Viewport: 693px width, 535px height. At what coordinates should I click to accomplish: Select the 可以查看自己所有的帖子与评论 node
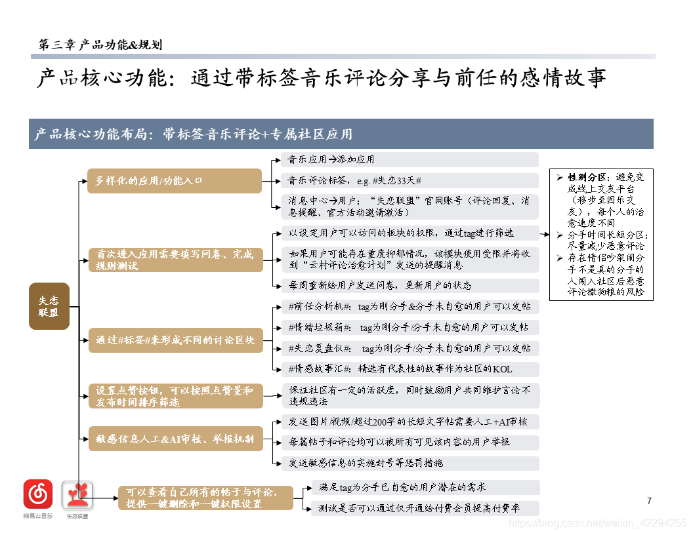205,498
